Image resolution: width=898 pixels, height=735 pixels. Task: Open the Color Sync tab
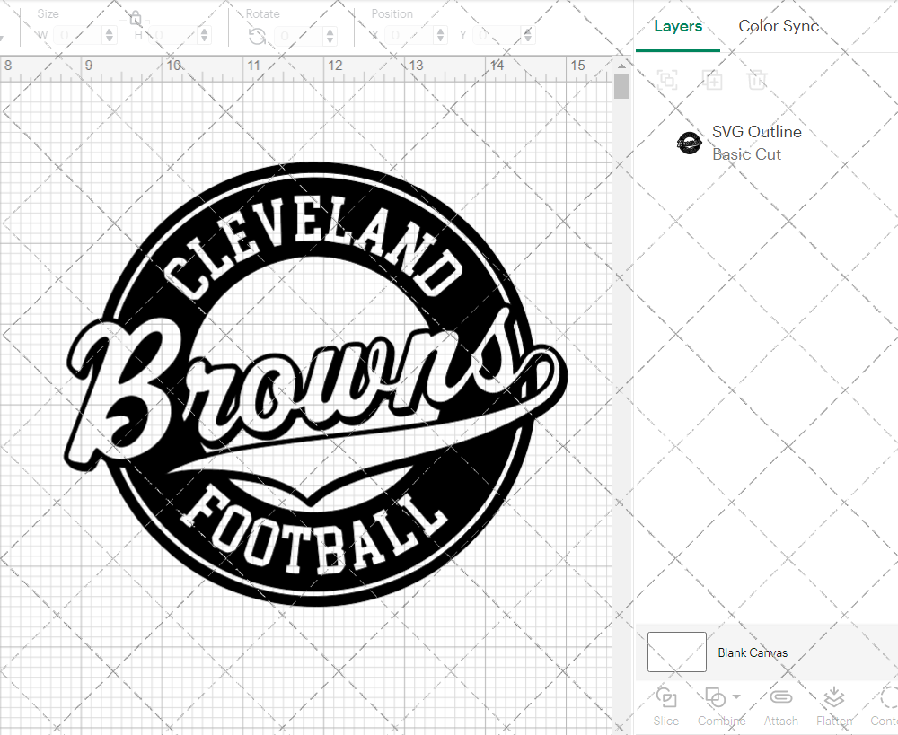pos(779,26)
